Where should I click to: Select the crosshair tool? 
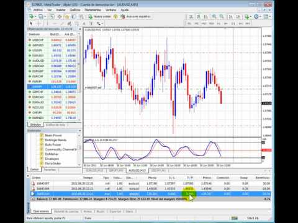point(38,24)
